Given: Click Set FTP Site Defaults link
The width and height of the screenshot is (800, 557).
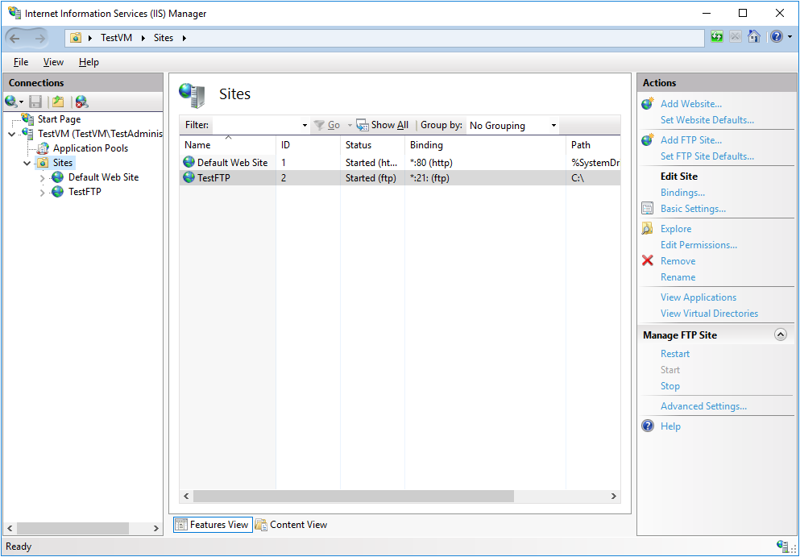Looking at the screenshot, I should [x=707, y=156].
